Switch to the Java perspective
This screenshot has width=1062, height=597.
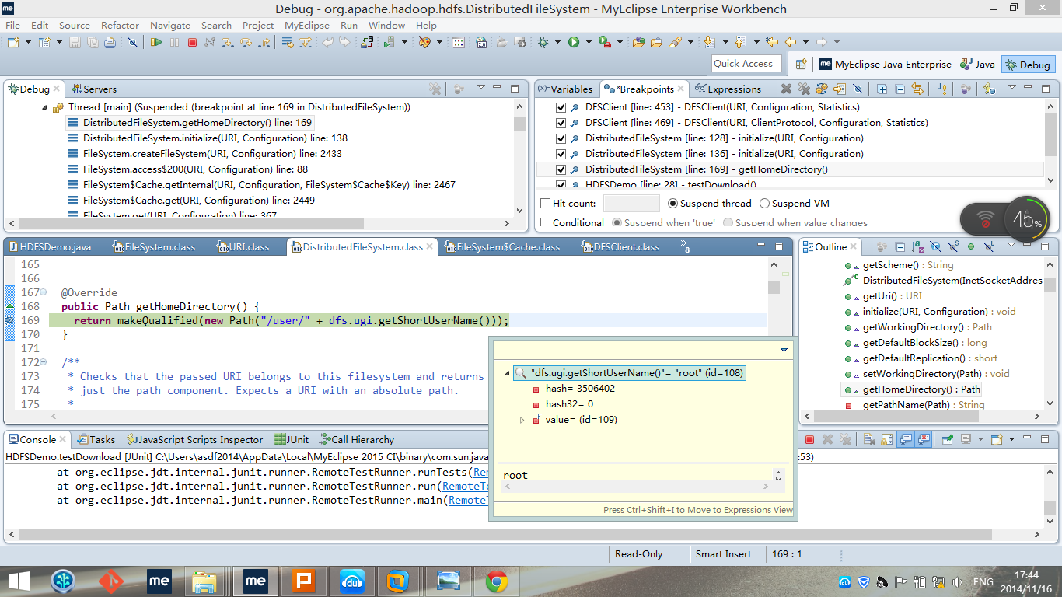pos(977,65)
